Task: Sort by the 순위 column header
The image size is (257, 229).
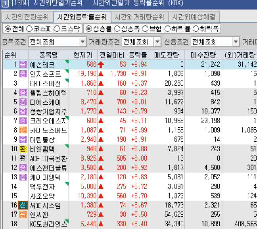Action: tap(10, 55)
